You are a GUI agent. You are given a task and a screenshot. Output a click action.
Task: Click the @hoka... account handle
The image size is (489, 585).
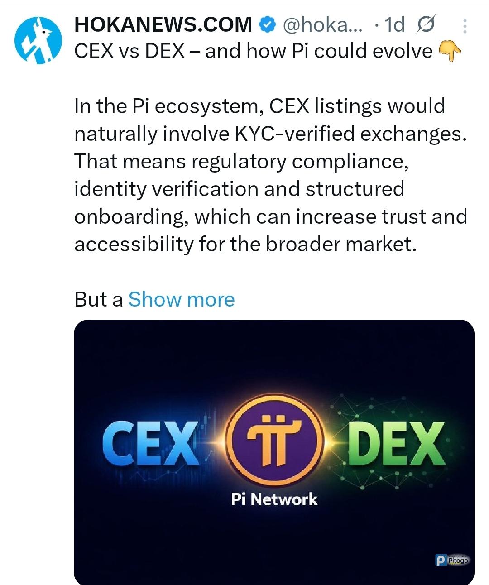pyautogui.click(x=322, y=24)
